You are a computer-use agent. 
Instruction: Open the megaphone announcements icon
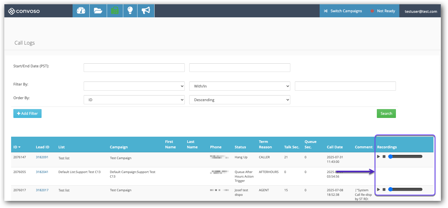146,11
